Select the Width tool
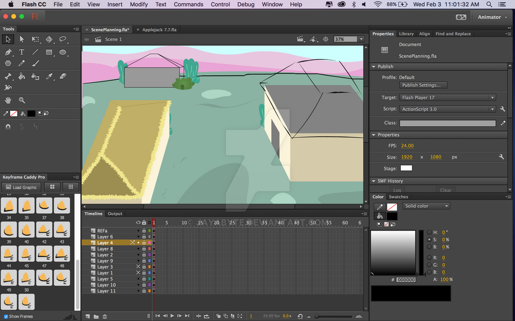The width and height of the screenshot is (515, 321). tap(8, 87)
